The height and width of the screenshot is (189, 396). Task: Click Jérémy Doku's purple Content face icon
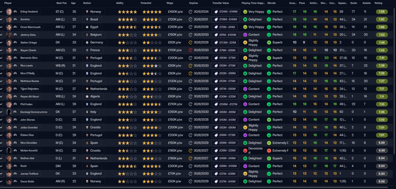(x=245, y=35)
